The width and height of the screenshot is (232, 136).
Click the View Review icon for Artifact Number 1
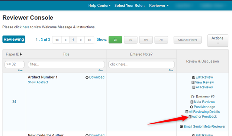pos(193,82)
